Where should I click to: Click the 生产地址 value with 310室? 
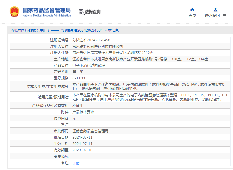140,59
